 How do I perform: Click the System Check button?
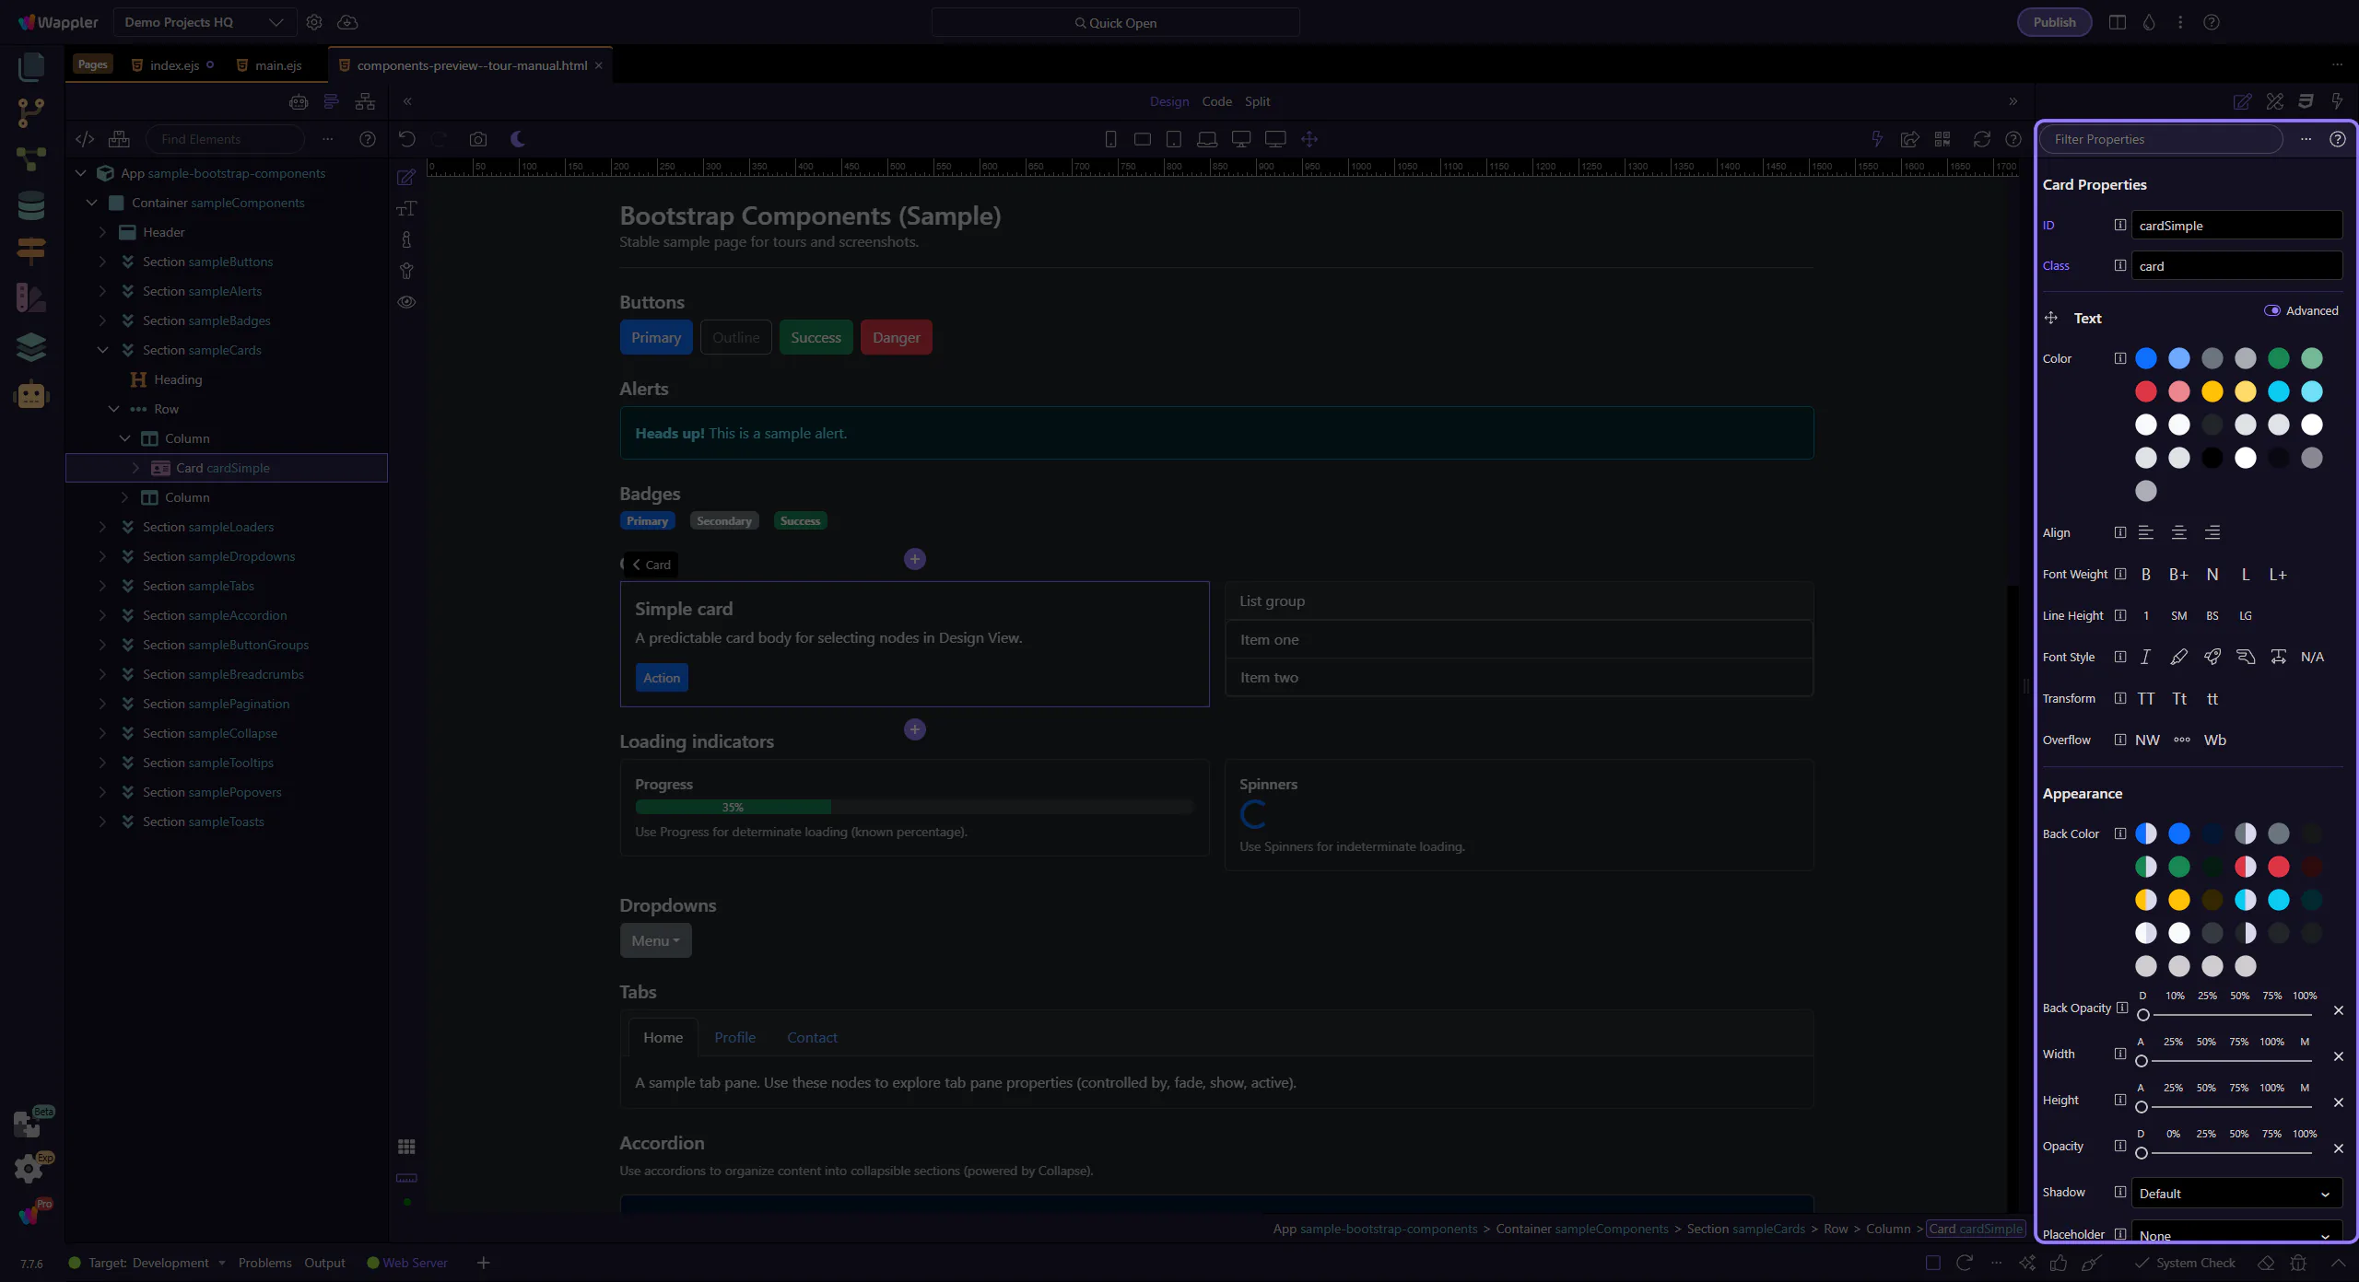2185,1263
